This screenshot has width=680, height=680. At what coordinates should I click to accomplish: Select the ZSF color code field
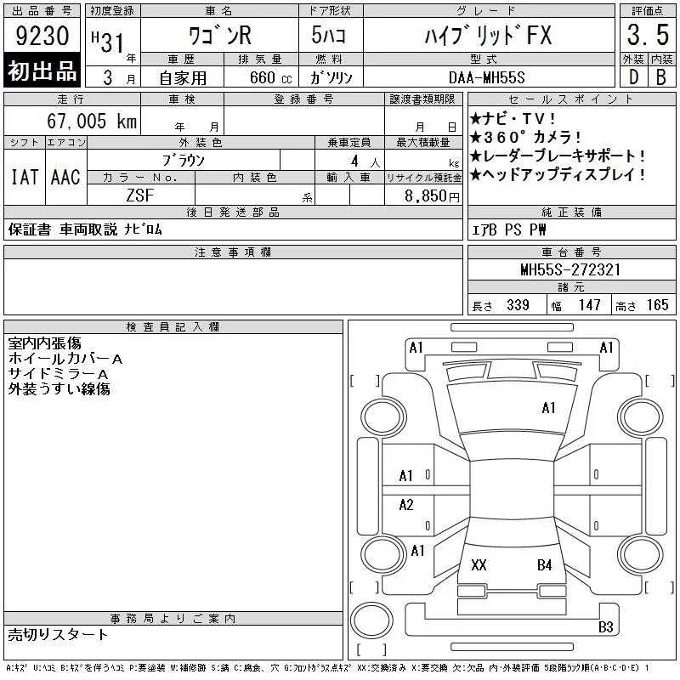pos(140,195)
